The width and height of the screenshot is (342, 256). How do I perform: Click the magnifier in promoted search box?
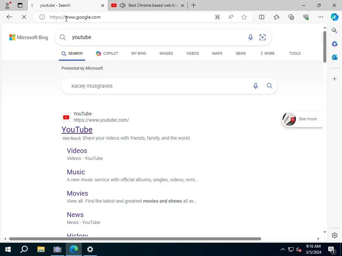tap(270, 86)
